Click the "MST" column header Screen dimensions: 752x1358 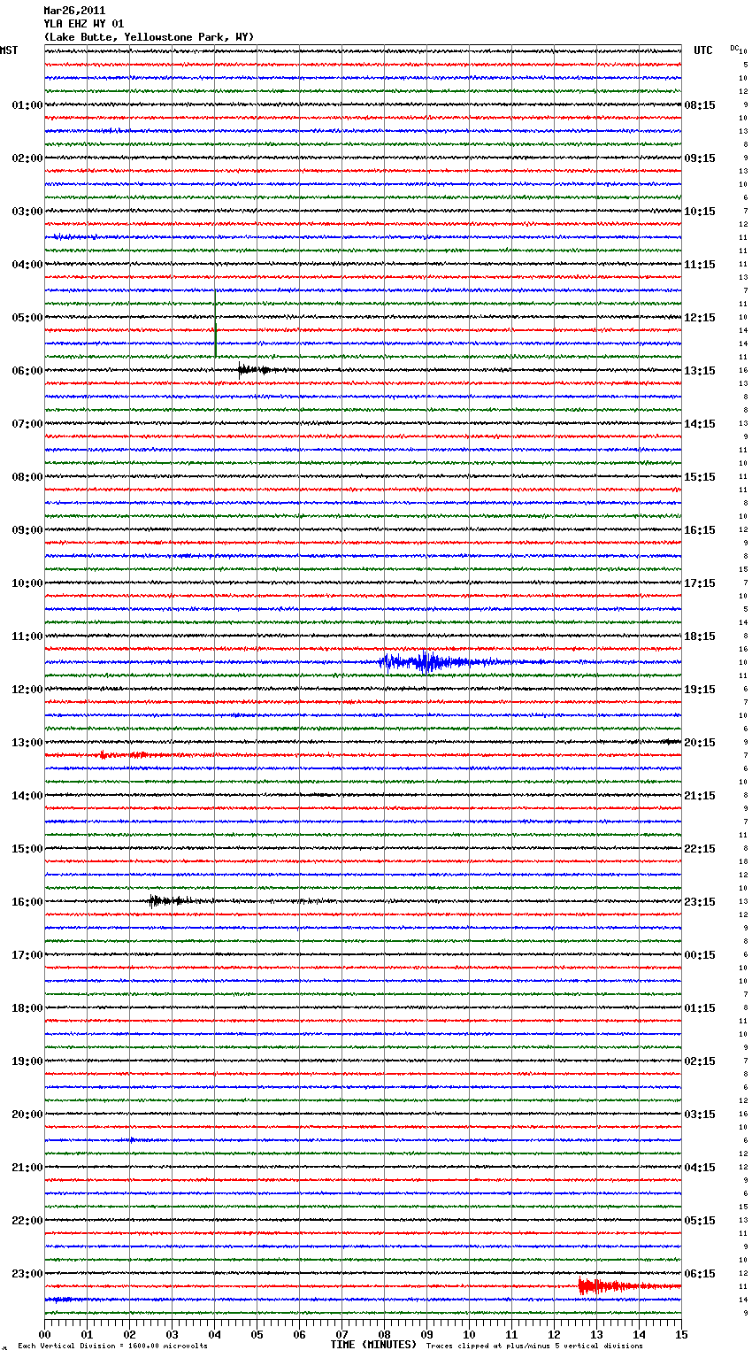(9, 50)
